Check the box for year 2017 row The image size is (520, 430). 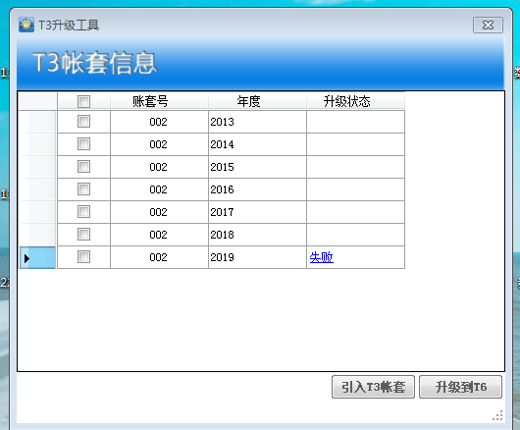(x=83, y=212)
